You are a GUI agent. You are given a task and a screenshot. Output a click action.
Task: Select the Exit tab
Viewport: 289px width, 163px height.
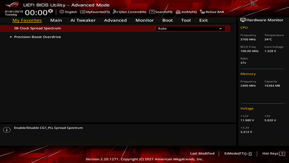(203, 20)
